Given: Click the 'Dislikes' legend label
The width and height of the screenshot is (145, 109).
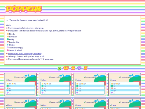Looking at the screenshot, I should (12, 45).
